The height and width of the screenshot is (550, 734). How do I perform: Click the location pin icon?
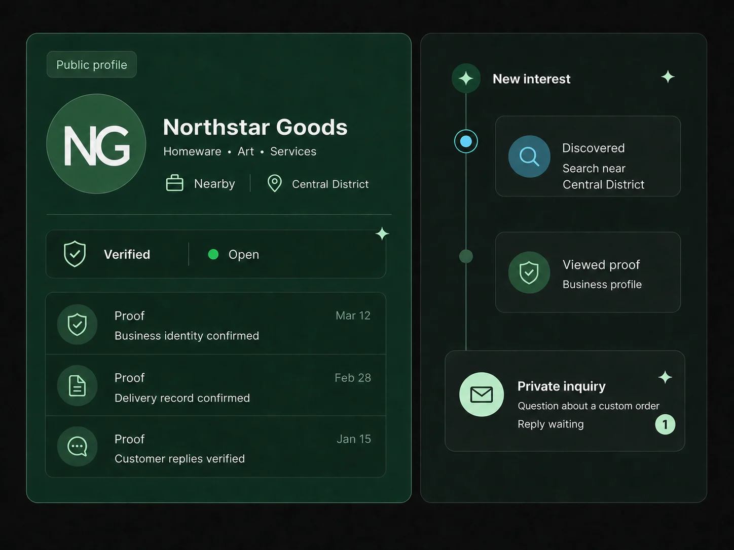[274, 183]
